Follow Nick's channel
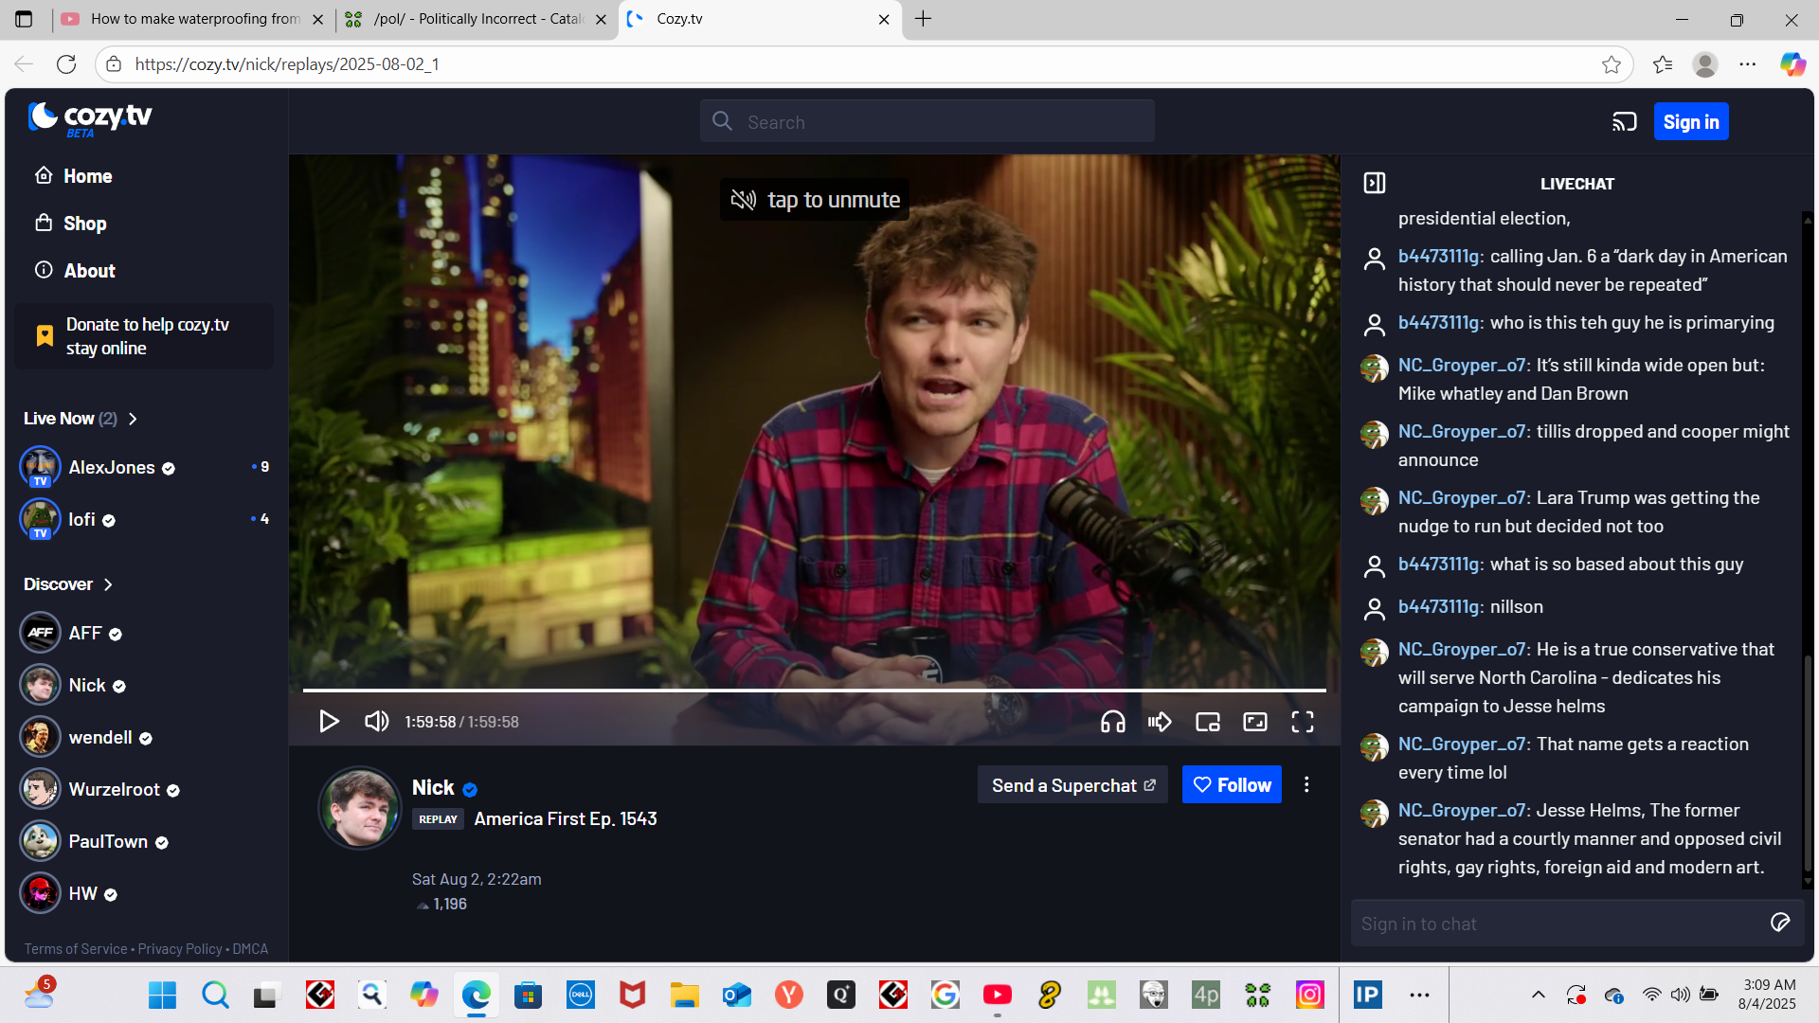 tap(1232, 785)
